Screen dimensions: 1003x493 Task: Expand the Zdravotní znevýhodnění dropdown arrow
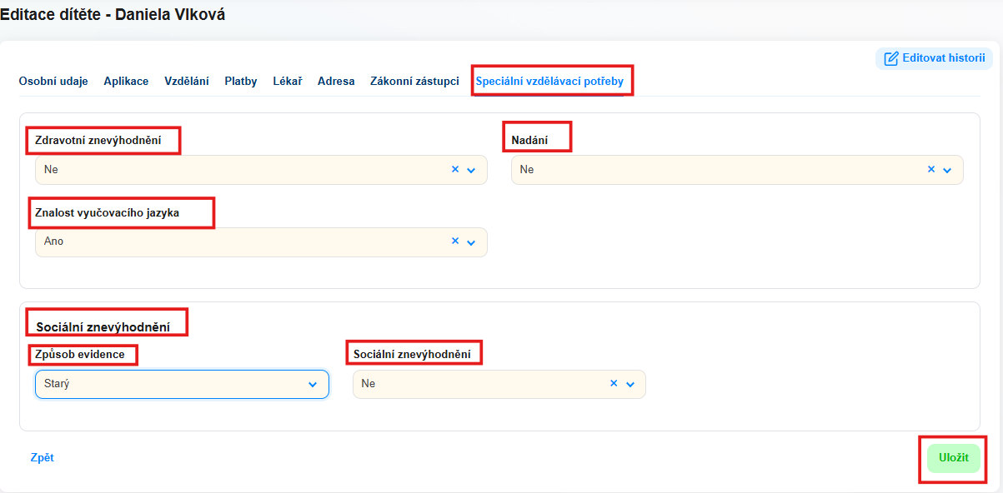click(471, 170)
